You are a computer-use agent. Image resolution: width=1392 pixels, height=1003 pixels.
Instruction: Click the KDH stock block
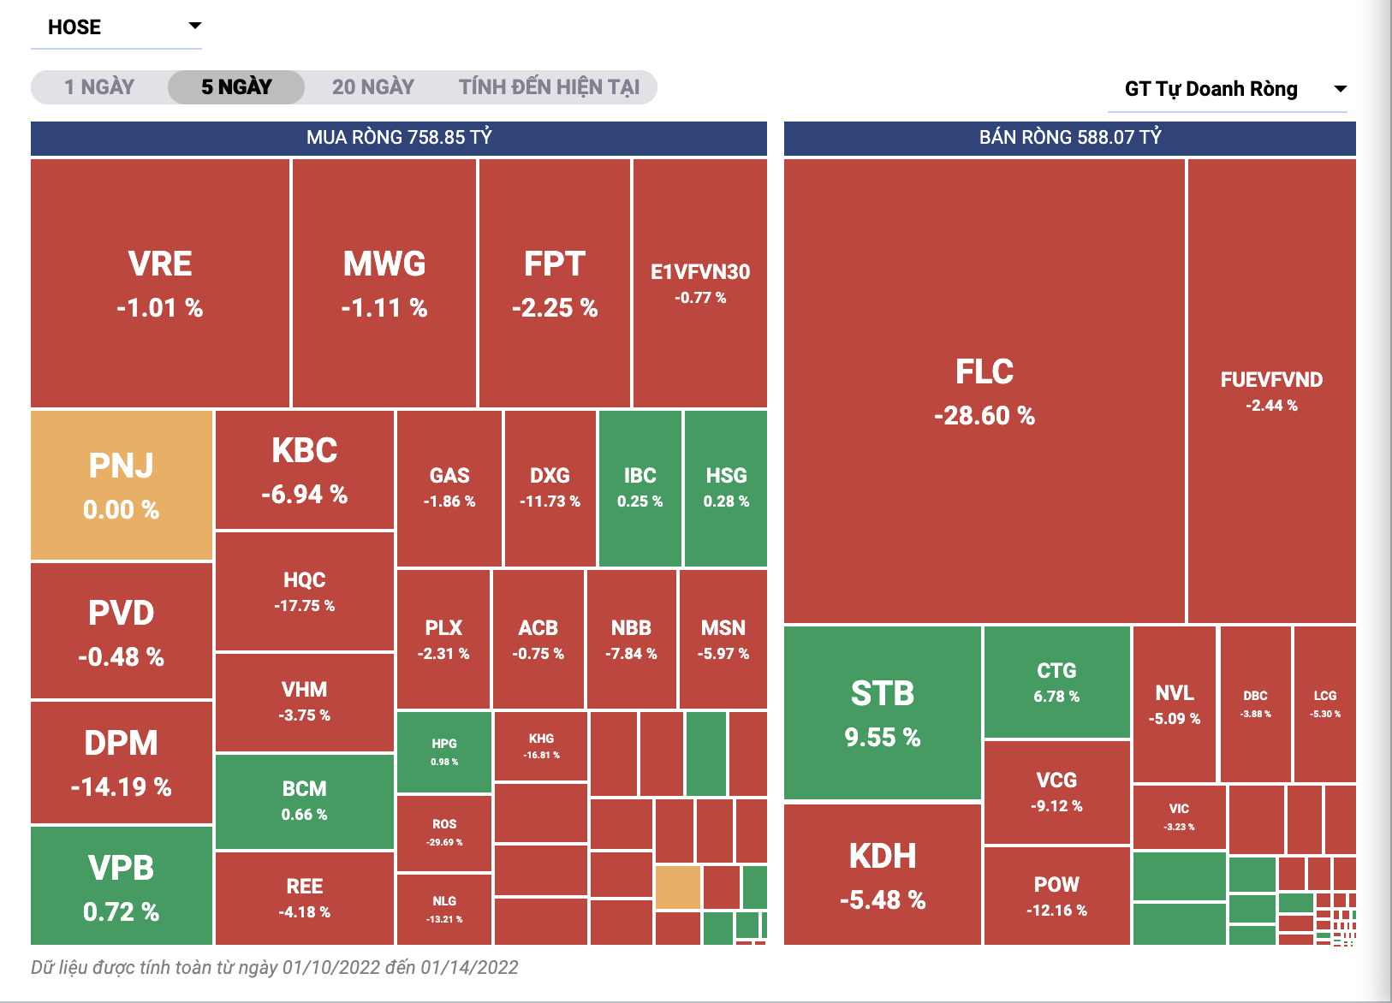[883, 875]
